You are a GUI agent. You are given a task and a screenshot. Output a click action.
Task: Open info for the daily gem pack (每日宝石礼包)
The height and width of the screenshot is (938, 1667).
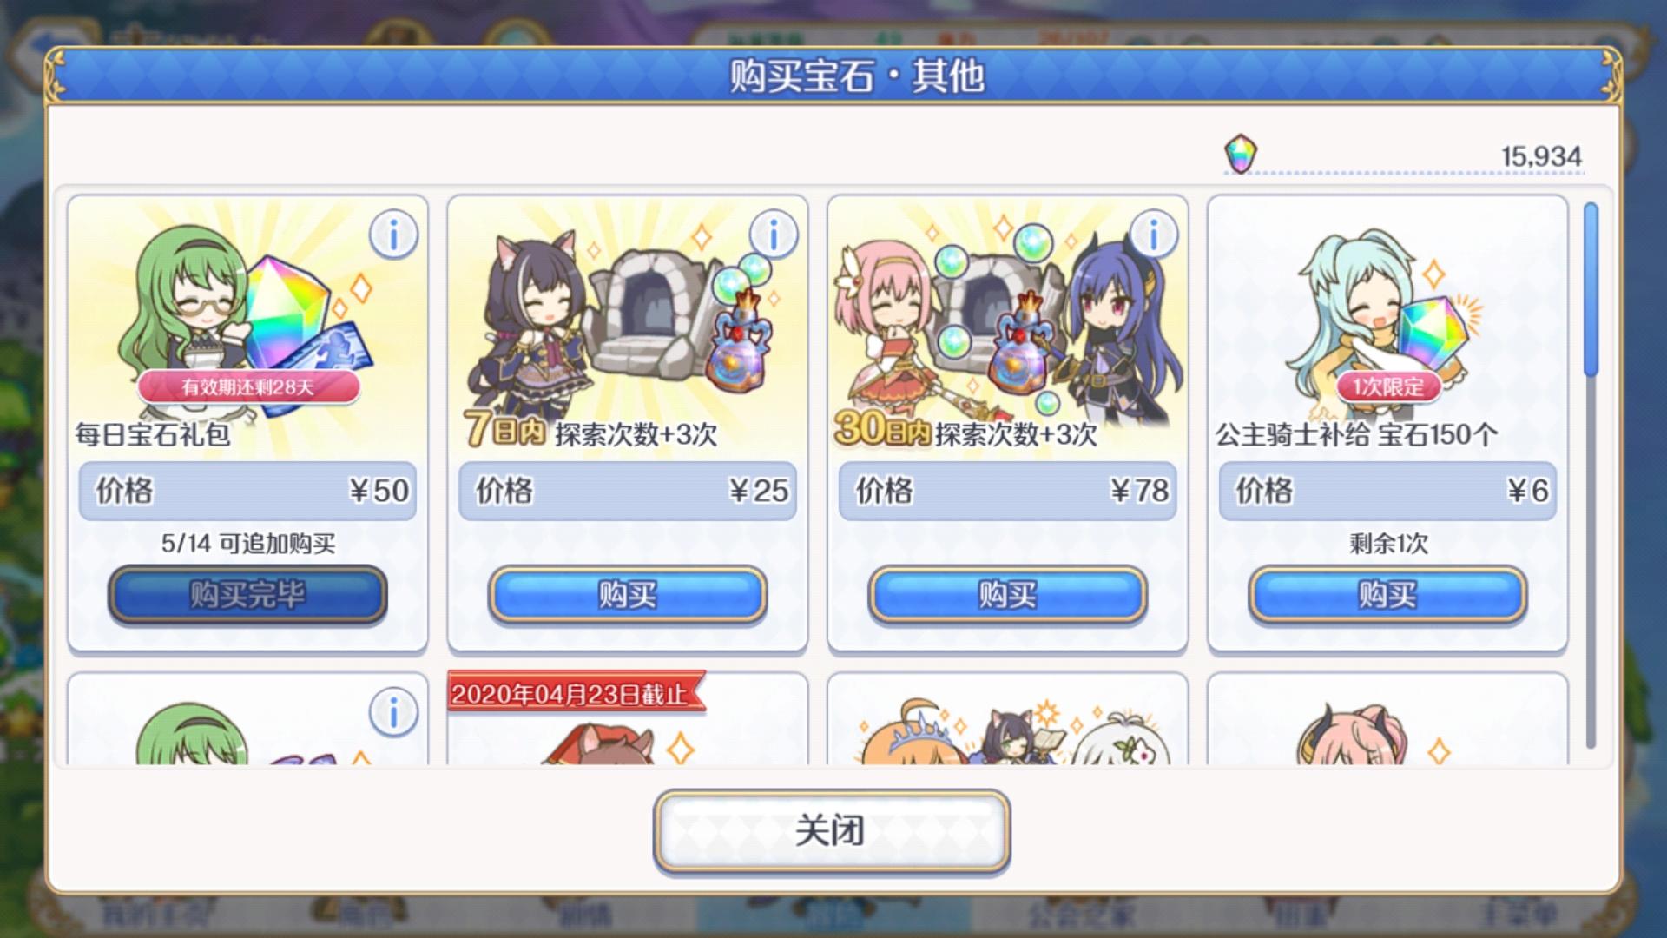pos(393,234)
